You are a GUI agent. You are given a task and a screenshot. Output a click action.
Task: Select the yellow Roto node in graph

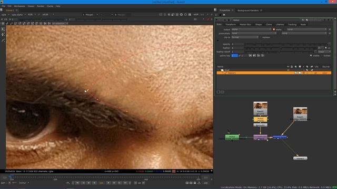260,119
